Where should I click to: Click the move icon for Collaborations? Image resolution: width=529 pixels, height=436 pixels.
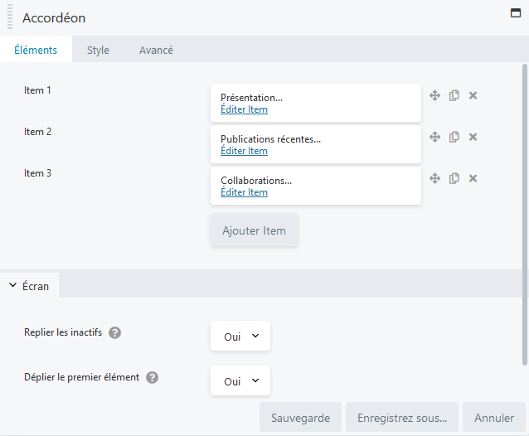point(434,178)
